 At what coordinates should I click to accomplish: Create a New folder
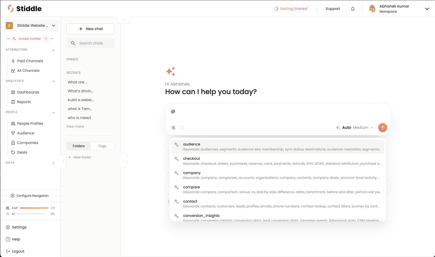pyautogui.click(x=80, y=157)
